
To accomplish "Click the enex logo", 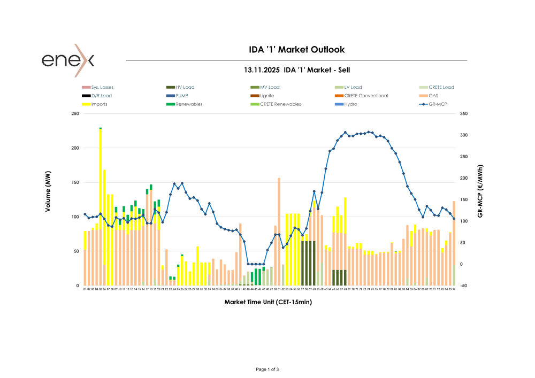I will [68, 60].
